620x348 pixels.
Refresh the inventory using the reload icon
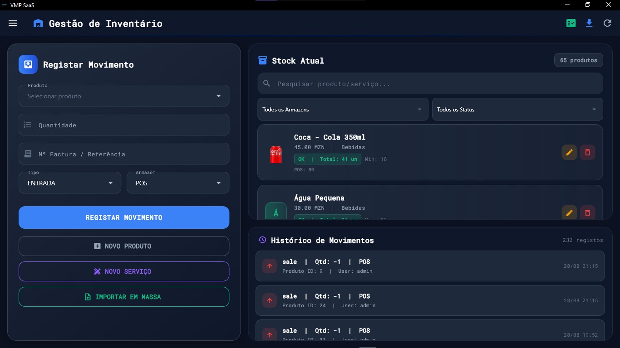(607, 23)
